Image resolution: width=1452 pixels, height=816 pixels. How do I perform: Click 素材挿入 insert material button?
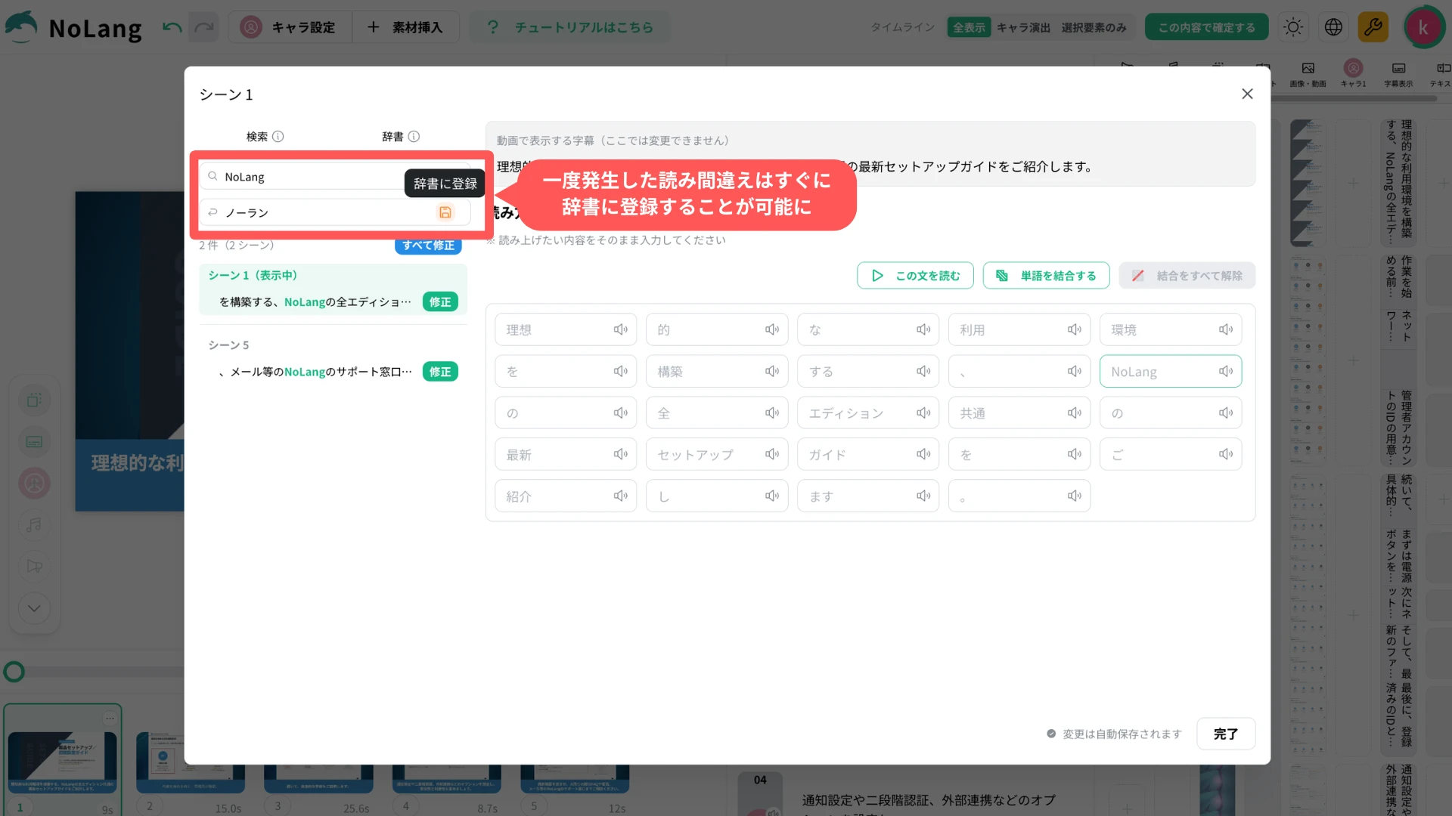pos(405,27)
